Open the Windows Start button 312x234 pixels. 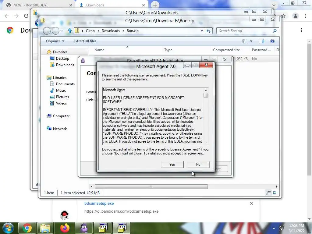(8, 228)
